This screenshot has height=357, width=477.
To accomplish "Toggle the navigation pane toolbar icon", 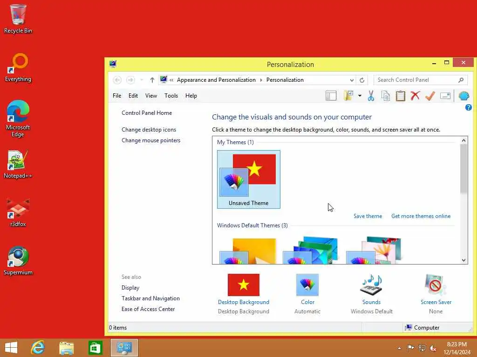I will click(x=331, y=96).
